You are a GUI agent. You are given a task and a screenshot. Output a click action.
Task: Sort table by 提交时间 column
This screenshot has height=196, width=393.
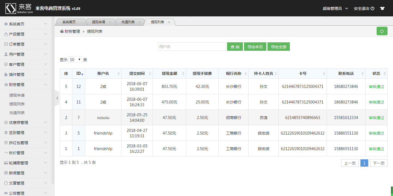137,73
